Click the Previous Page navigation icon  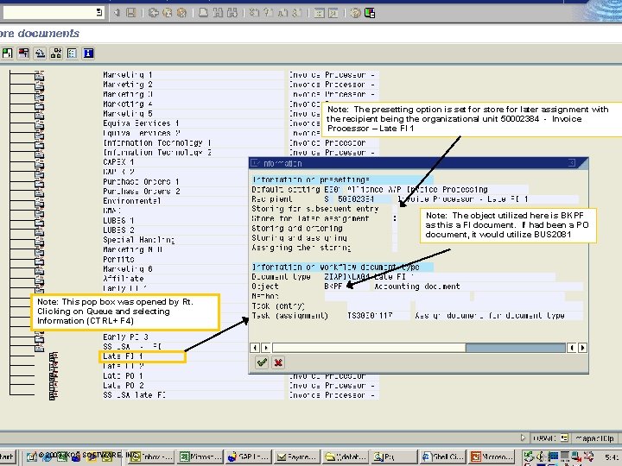click(x=269, y=13)
